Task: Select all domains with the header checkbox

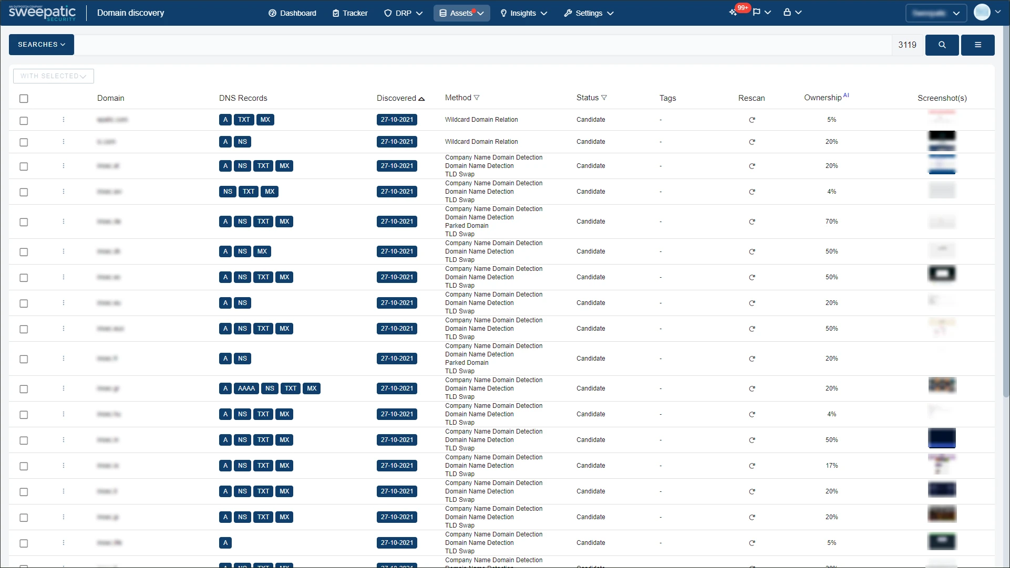Action: click(x=24, y=98)
